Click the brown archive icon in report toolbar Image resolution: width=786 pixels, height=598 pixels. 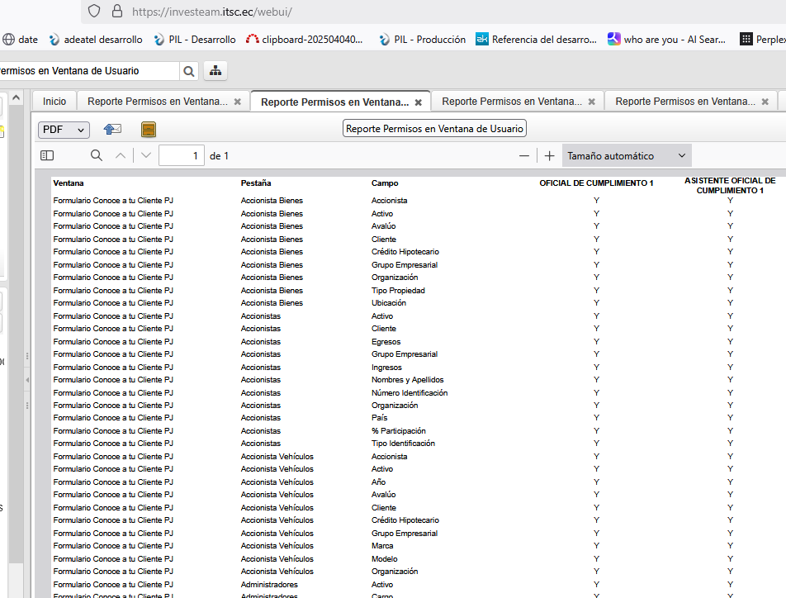(x=149, y=130)
